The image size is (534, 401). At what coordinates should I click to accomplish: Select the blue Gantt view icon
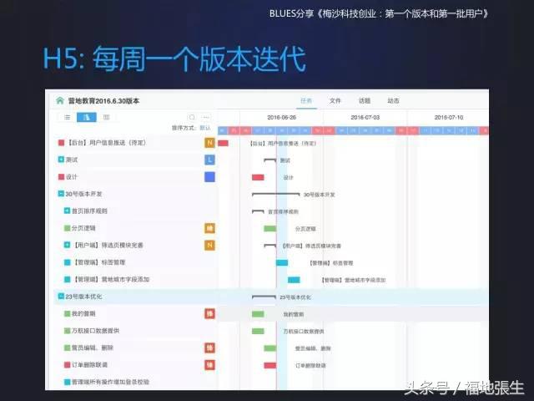87,117
